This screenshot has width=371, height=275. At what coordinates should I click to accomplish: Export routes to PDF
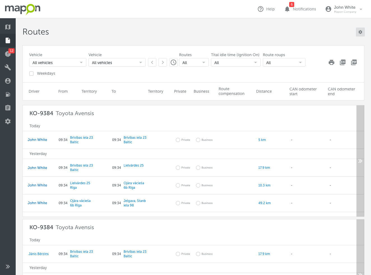tap(354, 62)
